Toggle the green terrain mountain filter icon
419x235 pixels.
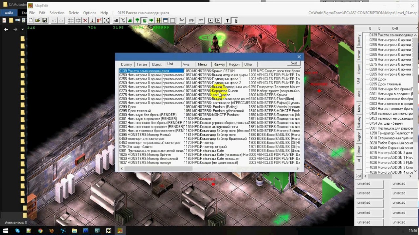pos(130,21)
